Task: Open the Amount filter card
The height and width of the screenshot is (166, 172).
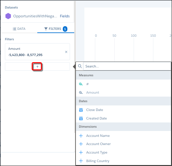Action: [37, 52]
